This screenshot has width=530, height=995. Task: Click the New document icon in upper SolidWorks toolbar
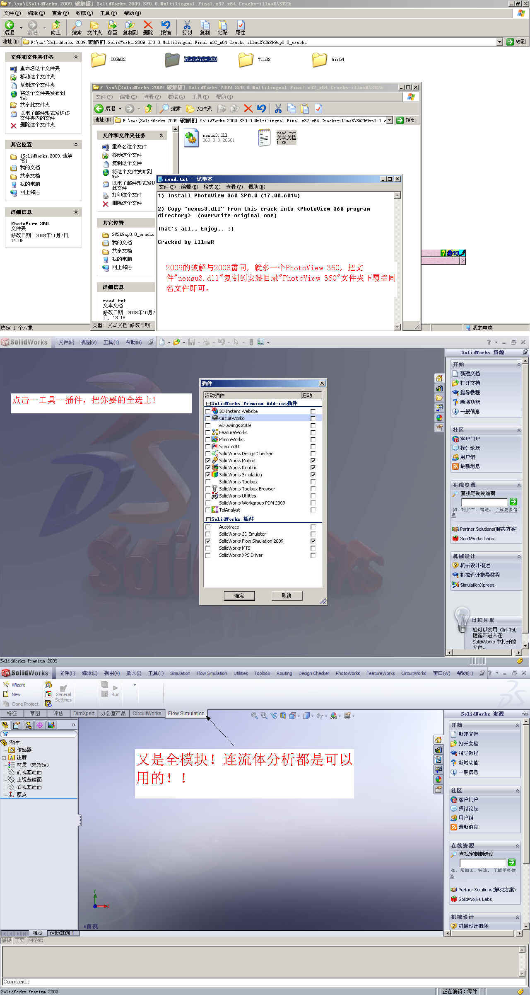pos(162,342)
